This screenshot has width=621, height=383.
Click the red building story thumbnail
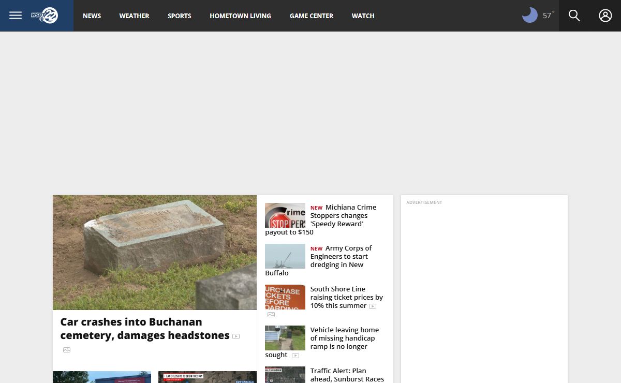pos(102,377)
